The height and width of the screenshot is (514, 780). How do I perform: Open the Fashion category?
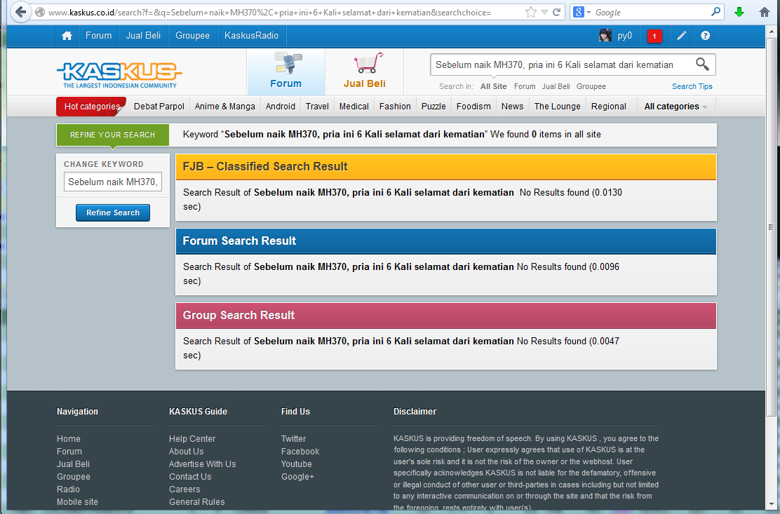click(395, 107)
